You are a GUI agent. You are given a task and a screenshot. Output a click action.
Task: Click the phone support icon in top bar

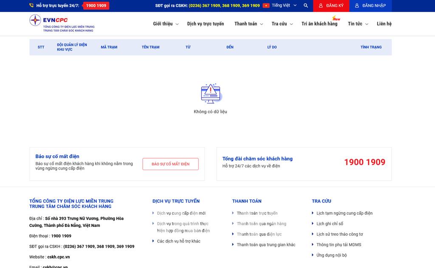click(x=31, y=6)
